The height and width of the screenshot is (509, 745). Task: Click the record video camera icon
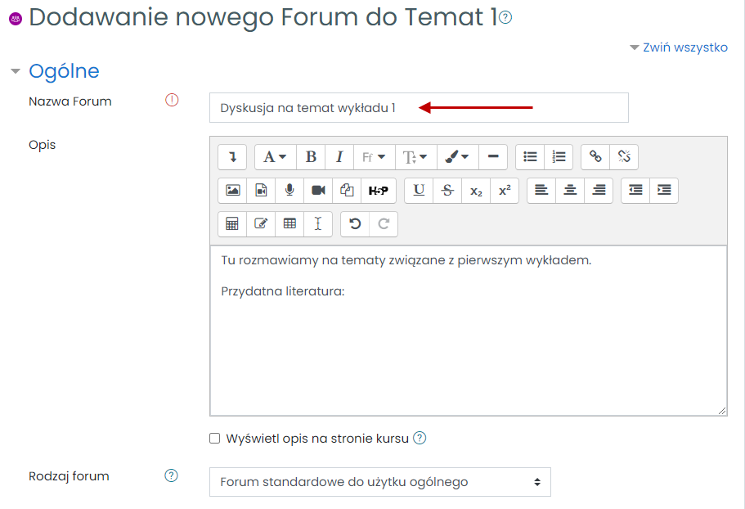[318, 190]
